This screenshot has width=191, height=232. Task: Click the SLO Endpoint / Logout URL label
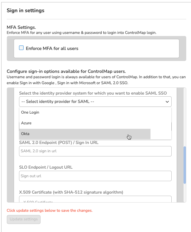(46, 167)
